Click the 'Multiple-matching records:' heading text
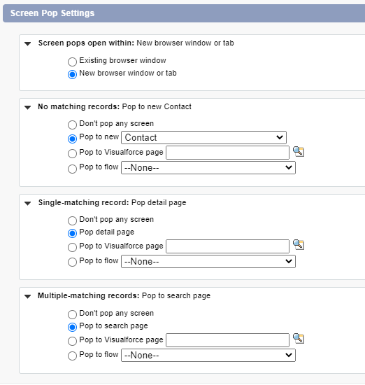The image size is (365, 385). tap(89, 295)
